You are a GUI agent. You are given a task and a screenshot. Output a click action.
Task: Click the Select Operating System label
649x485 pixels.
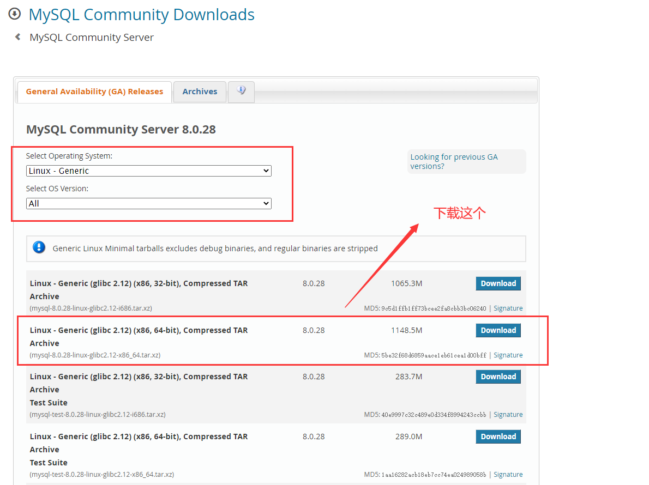click(69, 156)
